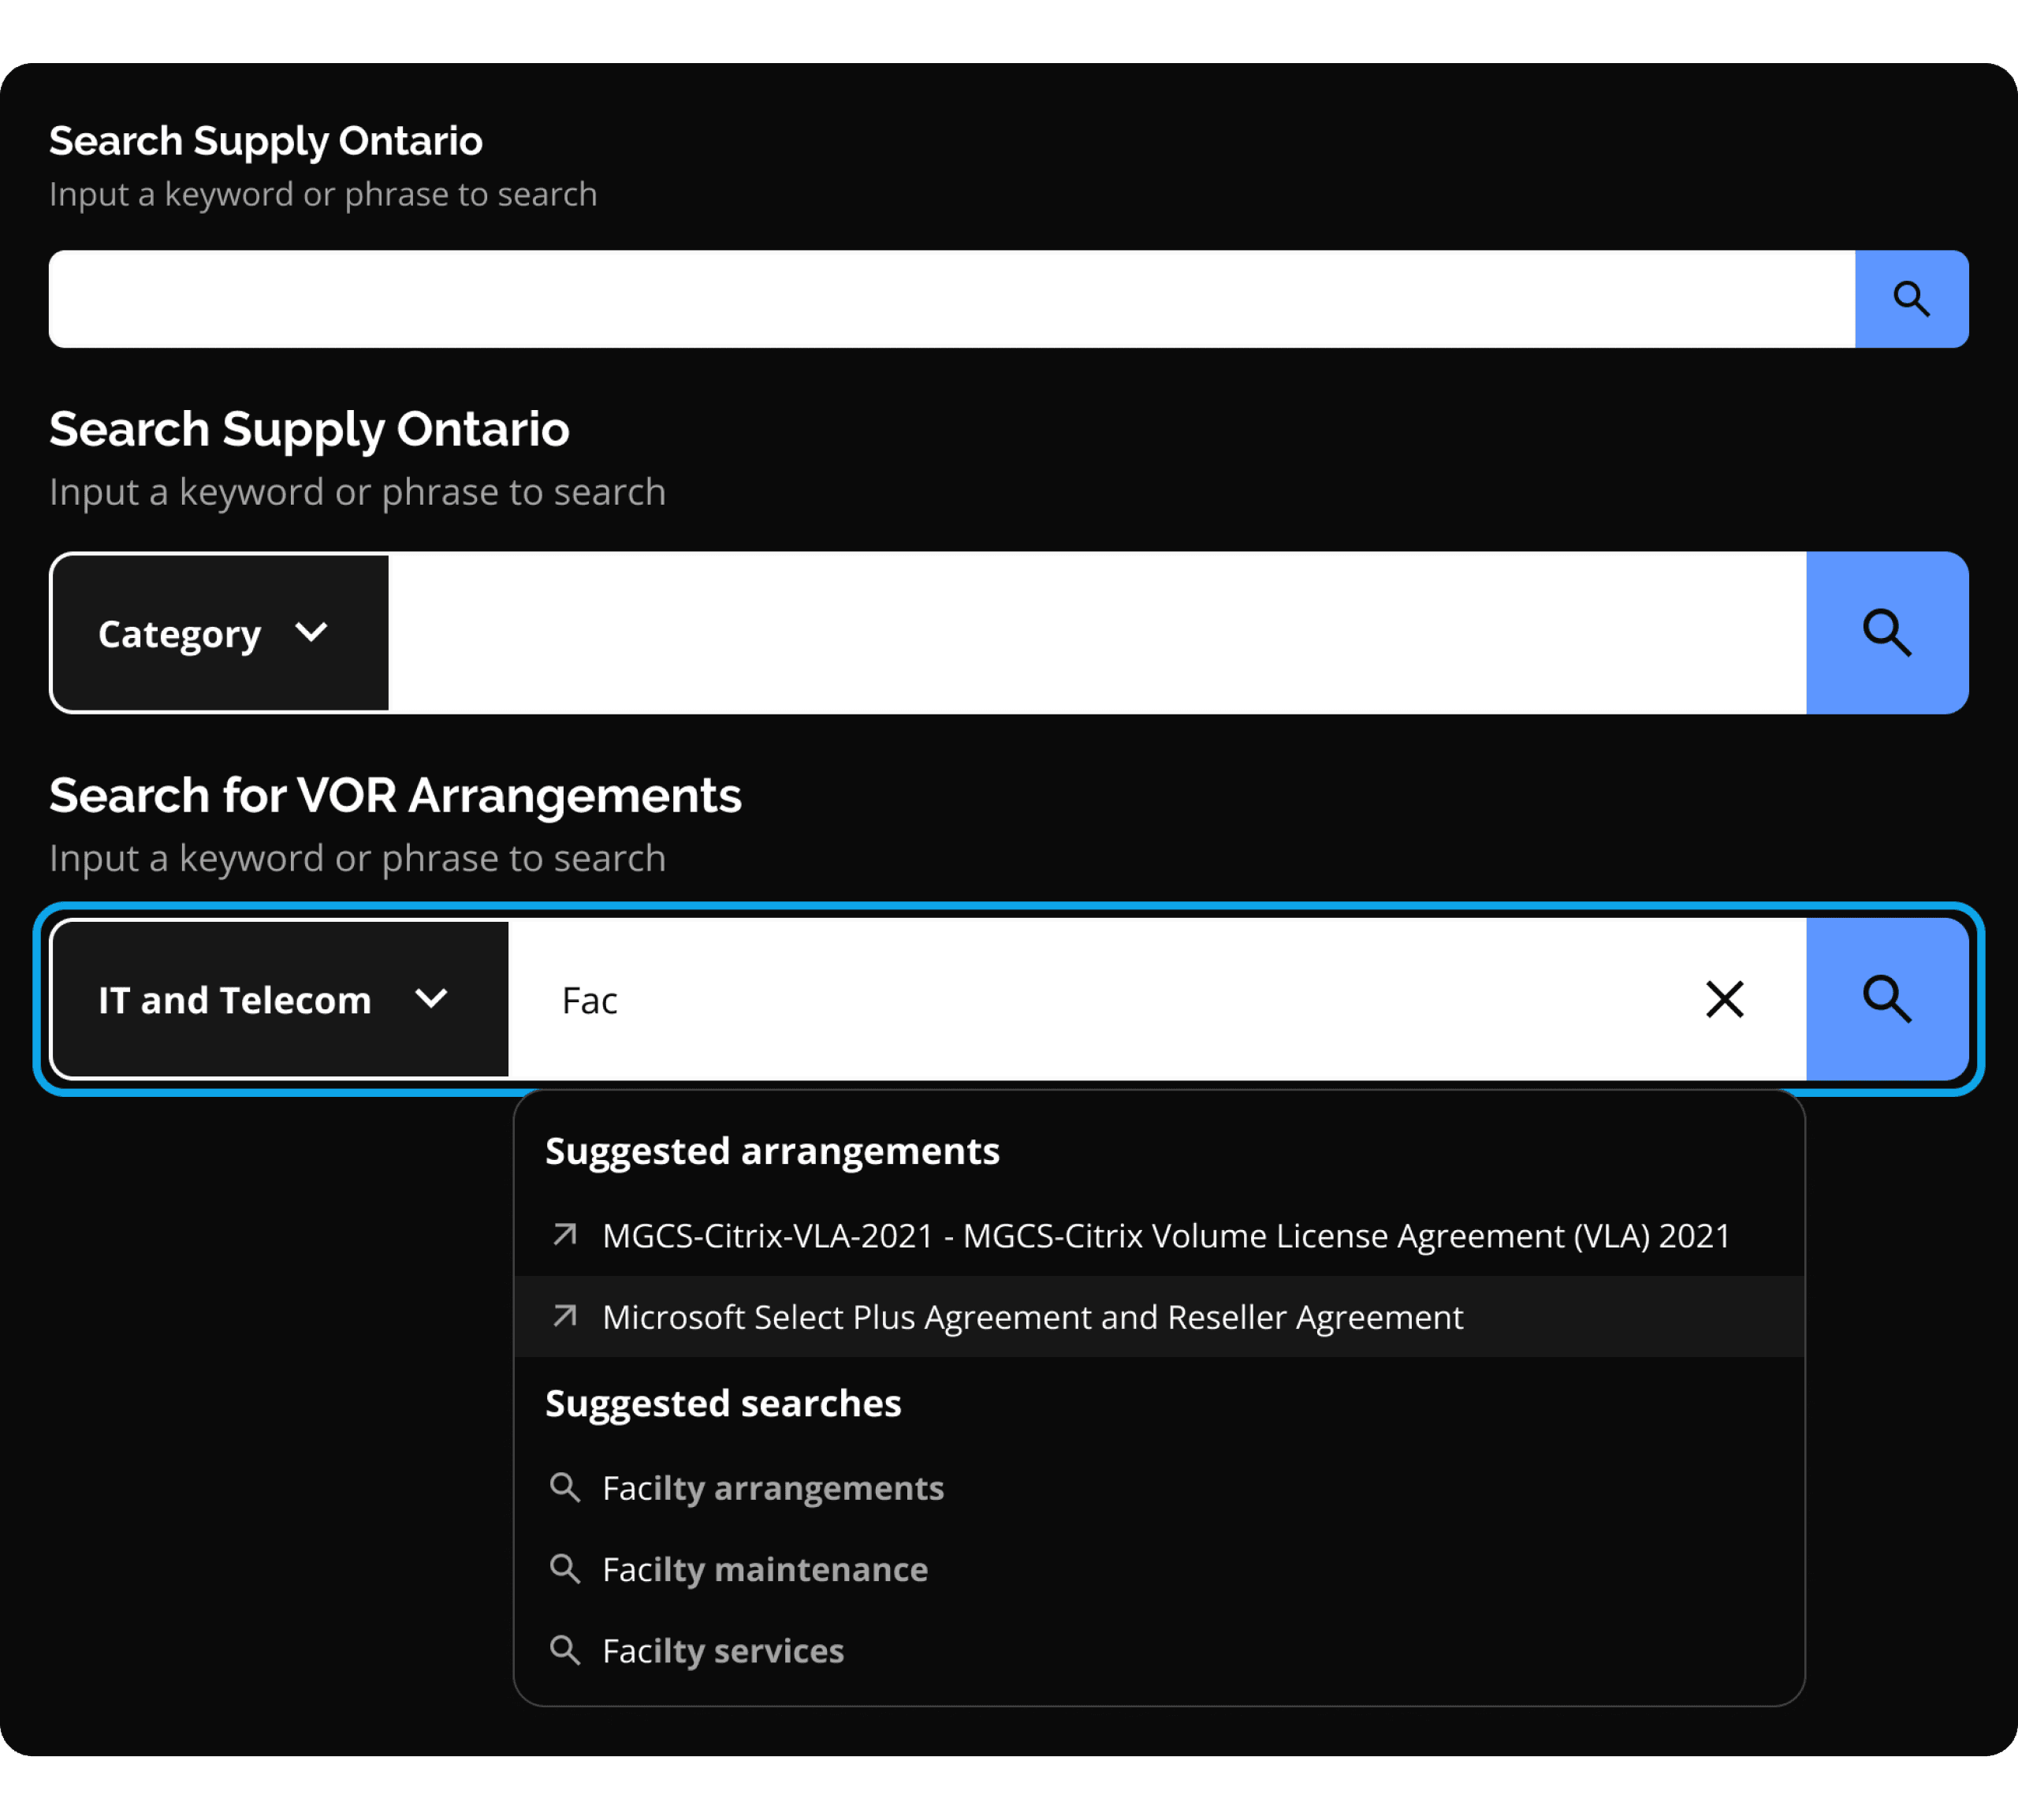Click search button beside Category search field
2018x1820 pixels.
[x=1886, y=633]
